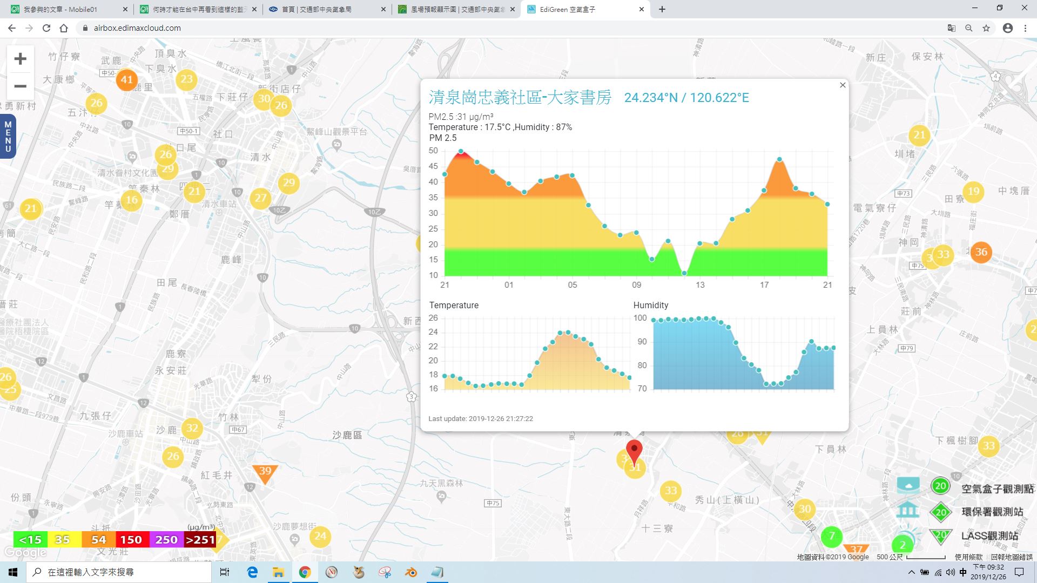Zoom out the map with minus button
Image resolution: width=1037 pixels, height=583 pixels.
pos(21,86)
